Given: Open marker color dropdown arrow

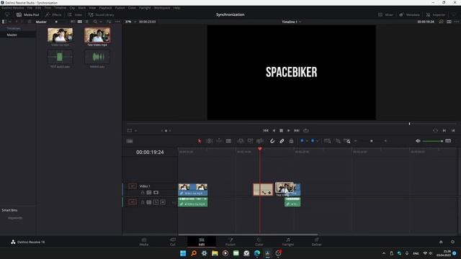Looking at the screenshot, I should [x=318, y=141].
